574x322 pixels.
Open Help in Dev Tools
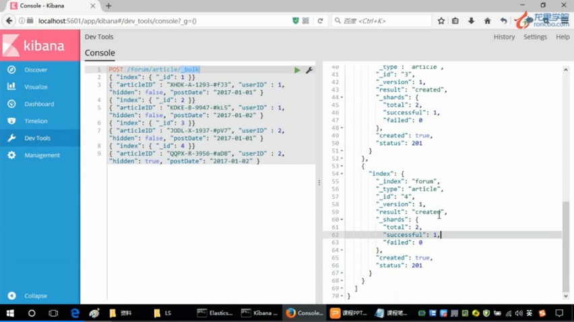coord(563,37)
